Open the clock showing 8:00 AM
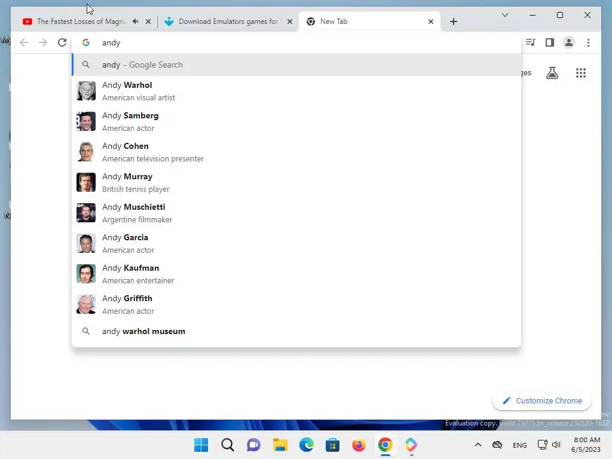Screen dimensions: 612x459 click(x=586, y=445)
